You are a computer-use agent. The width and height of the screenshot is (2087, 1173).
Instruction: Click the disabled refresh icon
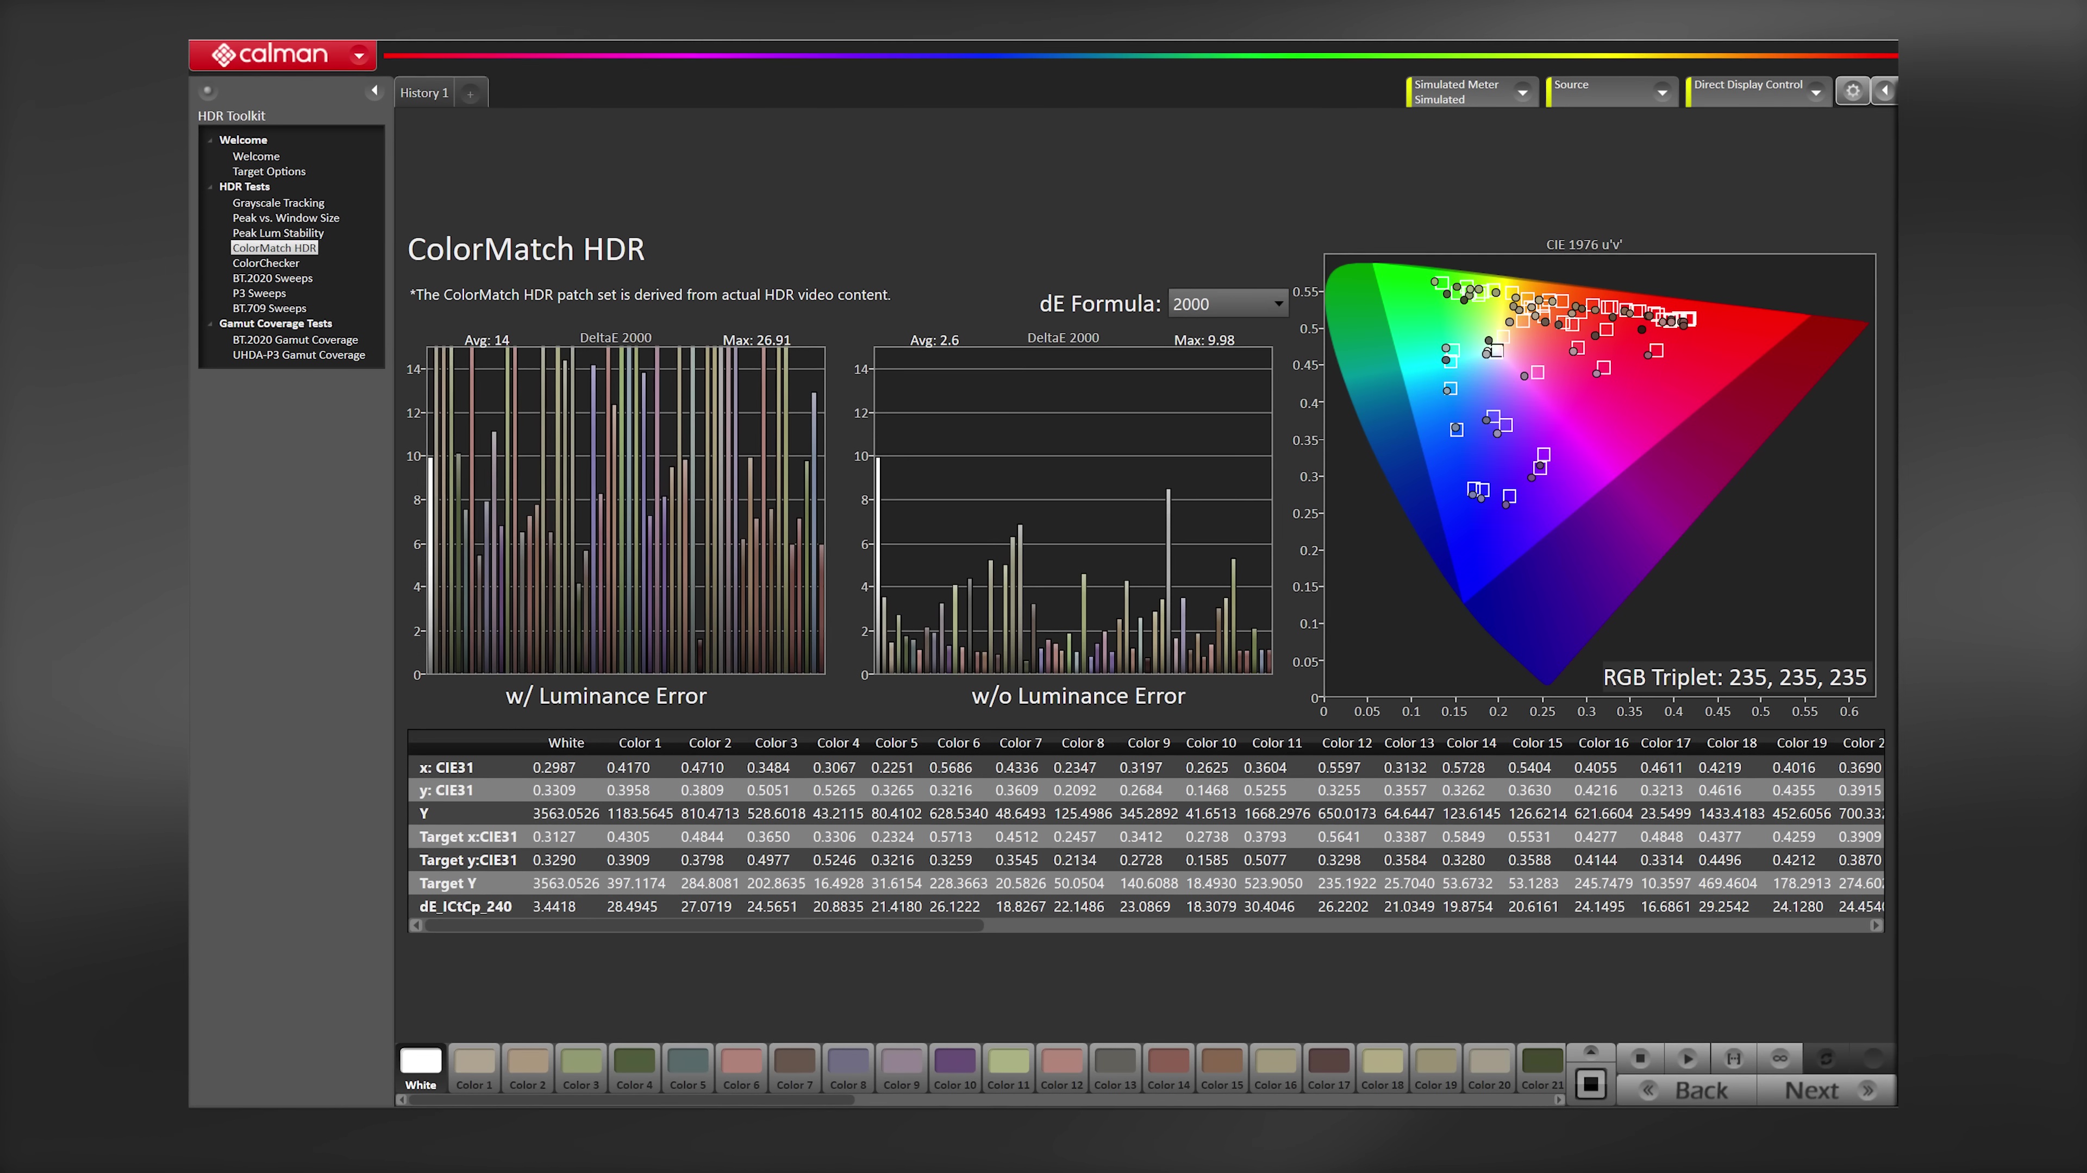1826,1058
